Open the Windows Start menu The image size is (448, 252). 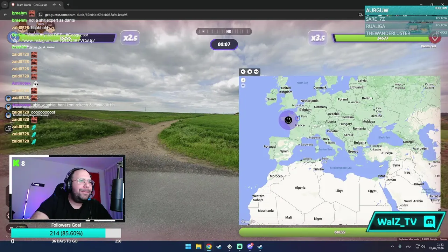[x=188, y=246]
